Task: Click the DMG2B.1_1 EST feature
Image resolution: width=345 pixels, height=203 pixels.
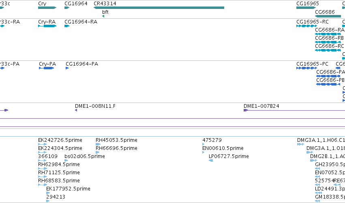Action: click(x=313, y=160)
